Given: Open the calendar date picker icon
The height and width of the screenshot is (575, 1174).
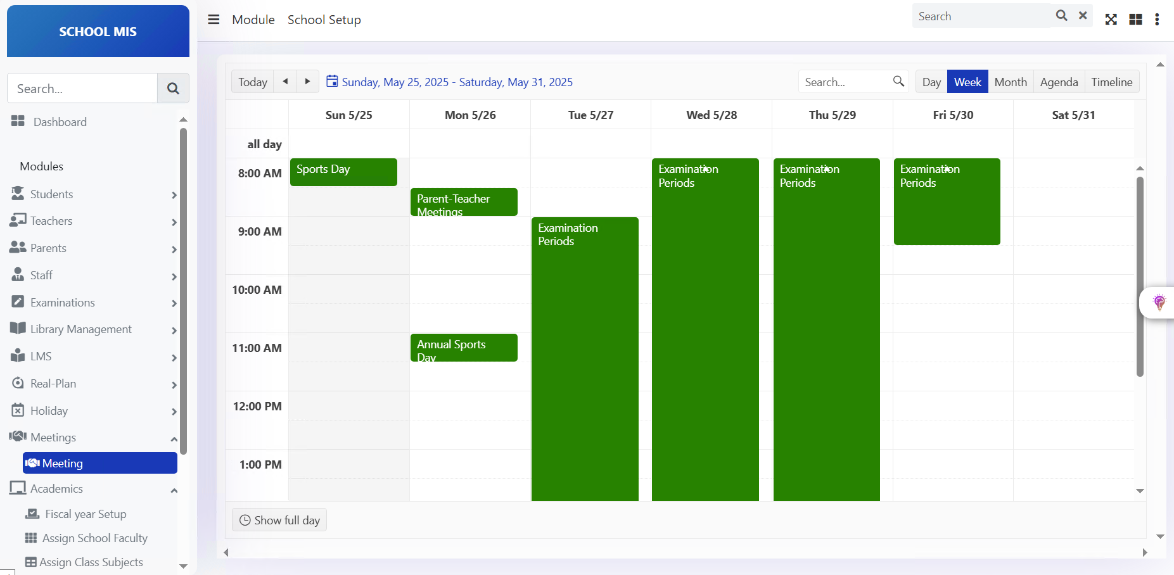Looking at the screenshot, I should 332,81.
